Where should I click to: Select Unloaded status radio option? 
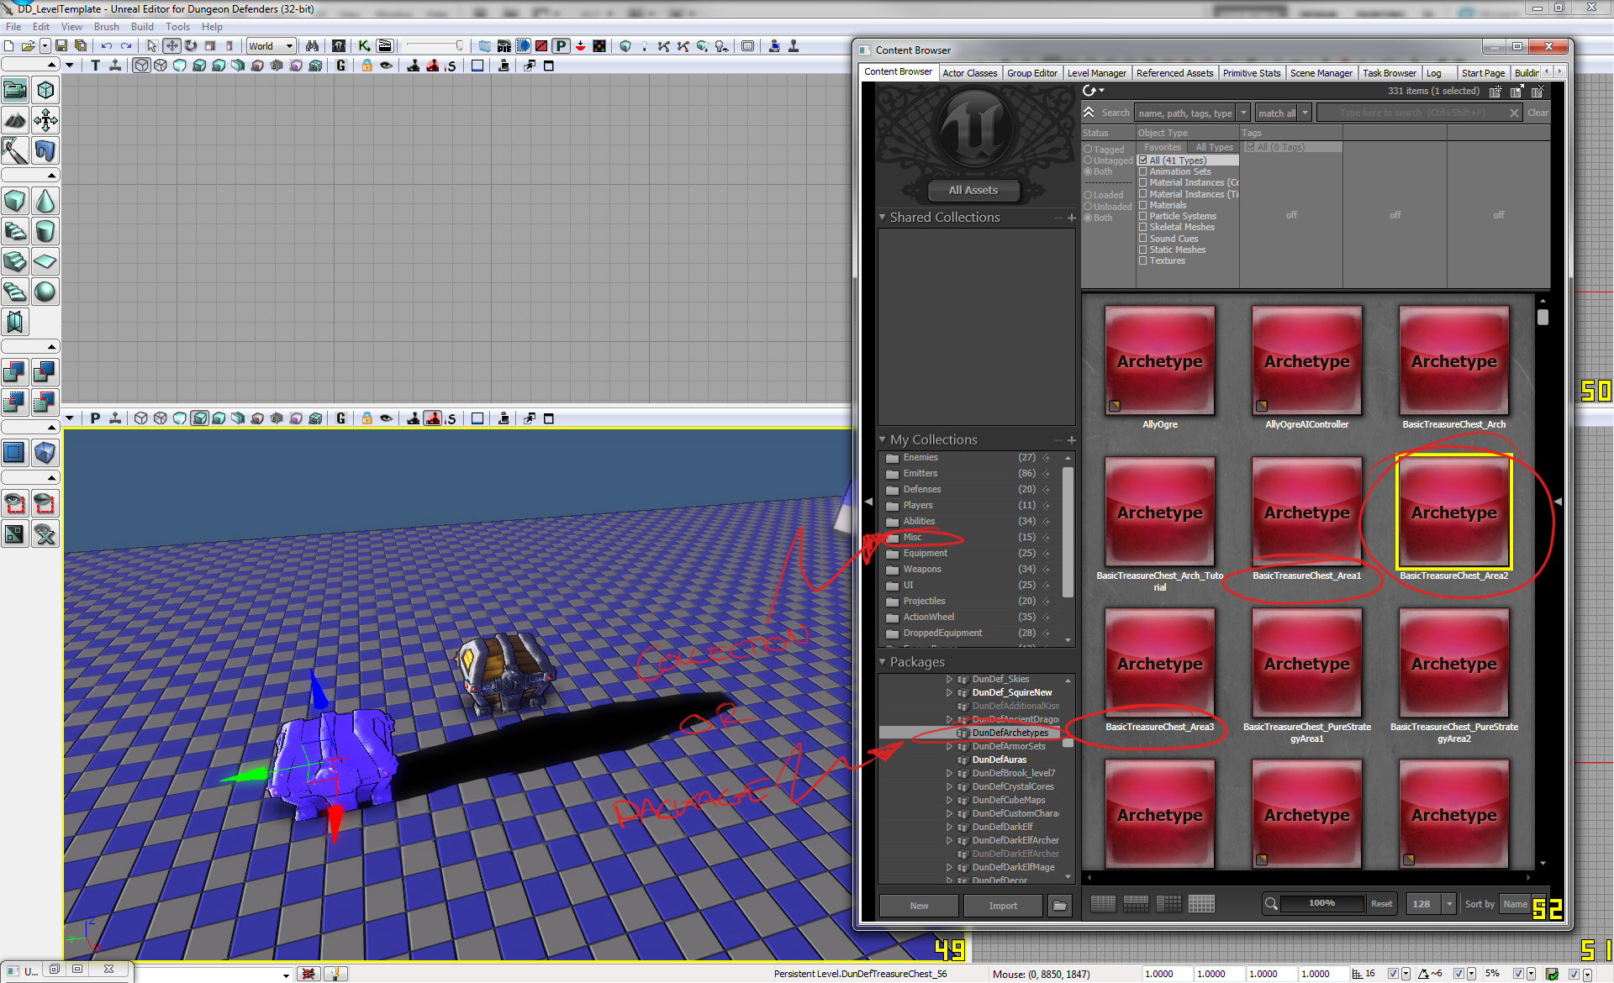pyautogui.click(x=1108, y=207)
